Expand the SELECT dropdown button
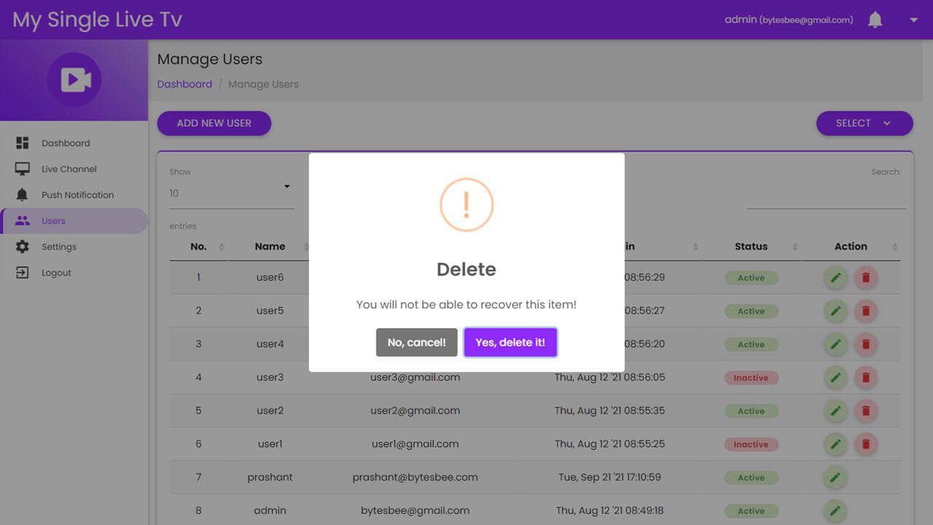The height and width of the screenshot is (525, 933). coord(864,123)
